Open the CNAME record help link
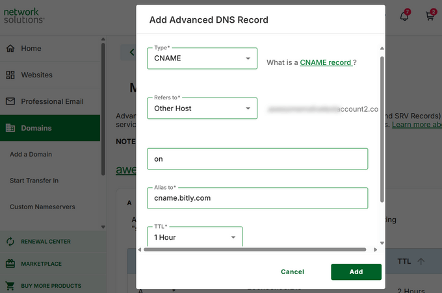 (326, 62)
